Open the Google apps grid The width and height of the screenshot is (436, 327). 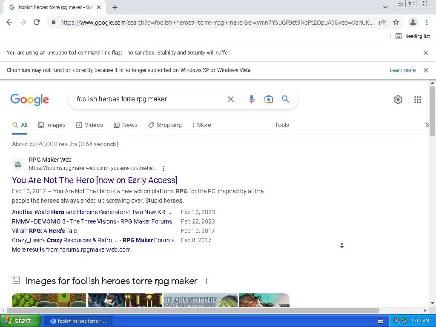[x=417, y=100]
